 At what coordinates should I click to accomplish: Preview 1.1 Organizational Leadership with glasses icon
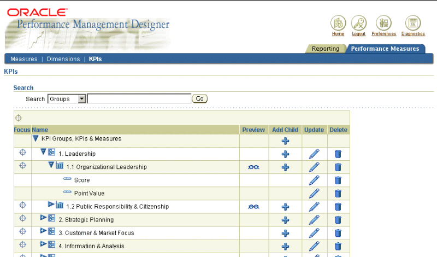(253, 167)
